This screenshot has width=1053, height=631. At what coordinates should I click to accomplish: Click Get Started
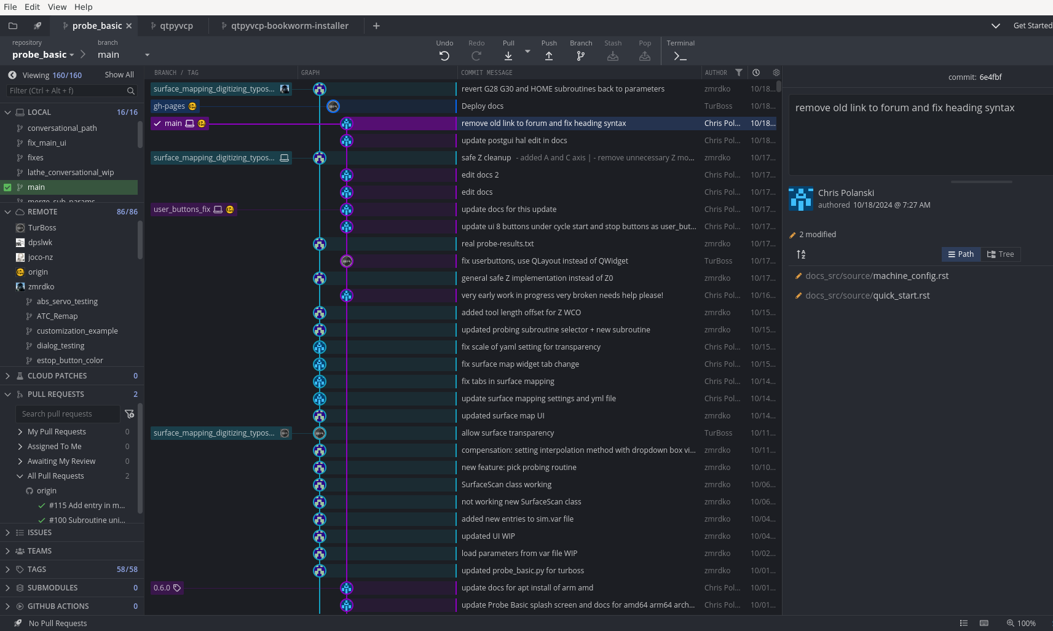[x=1033, y=26]
